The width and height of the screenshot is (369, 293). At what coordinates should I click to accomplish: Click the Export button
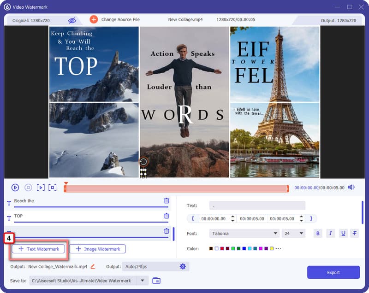click(x=333, y=273)
